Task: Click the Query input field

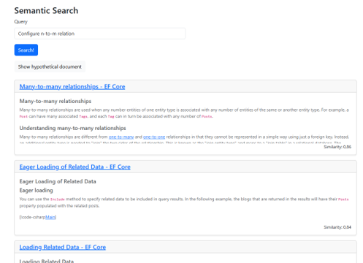Action: pyautogui.click(x=100, y=34)
